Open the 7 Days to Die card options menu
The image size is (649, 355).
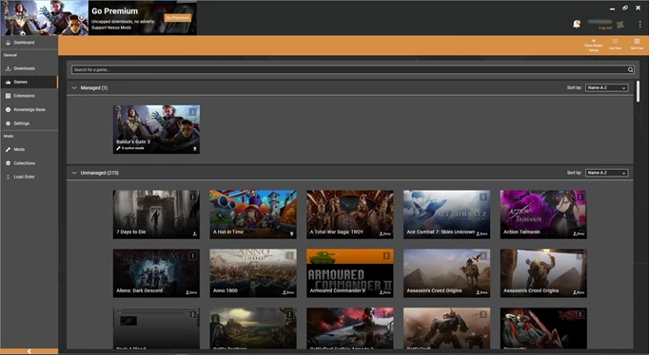[192, 196]
